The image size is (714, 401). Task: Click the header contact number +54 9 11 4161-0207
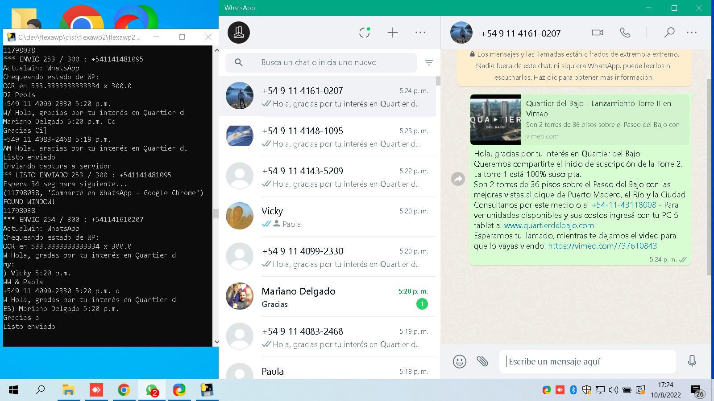tap(521, 33)
